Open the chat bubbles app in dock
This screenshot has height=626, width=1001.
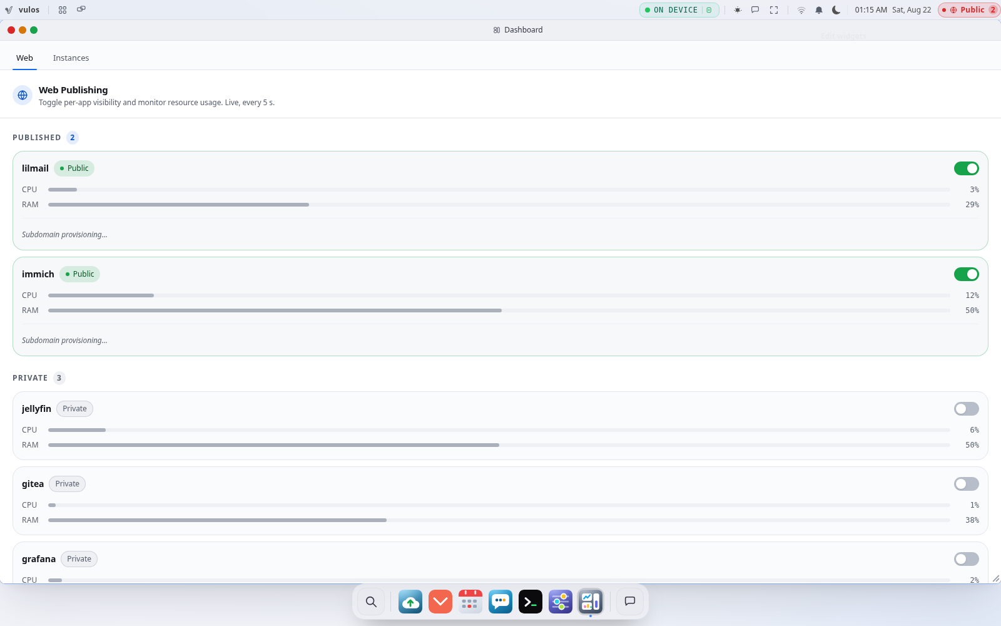[500, 602]
